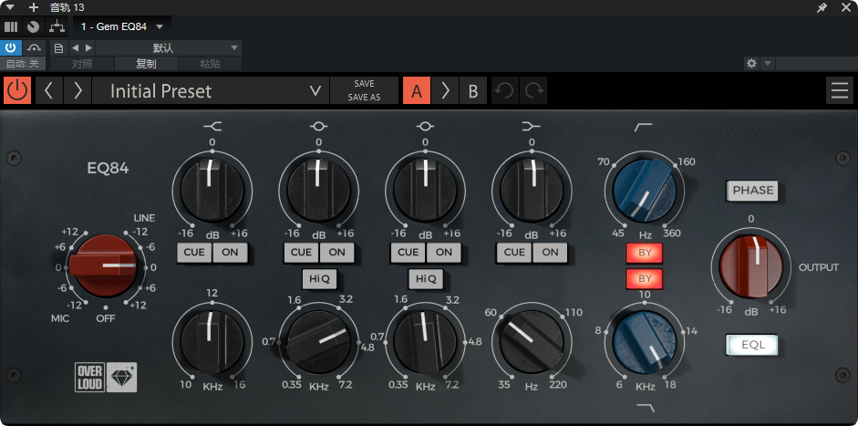The image size is (858, 426).
Task: Open the Initial Preset dropdown
Action: (x=211, y=90)
